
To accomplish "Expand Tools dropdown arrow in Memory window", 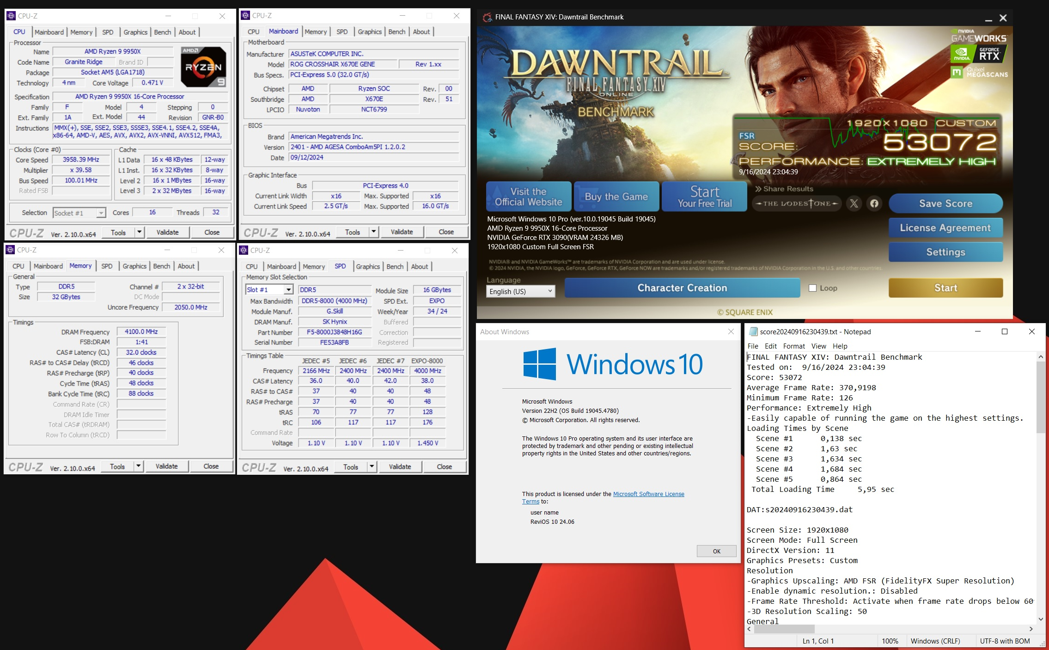I will pyautogui.click(x=138, y=466).
